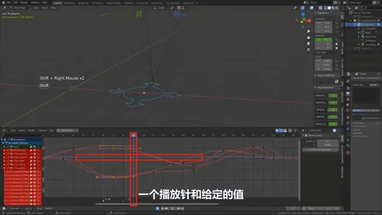
Task: Open graph editor Marker menu
Action: 31,130
